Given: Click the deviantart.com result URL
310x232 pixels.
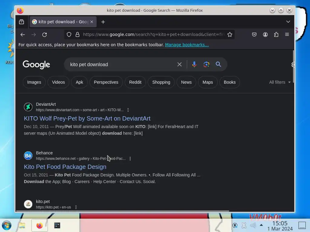Looking at the screenshot, I should (80, 110).
